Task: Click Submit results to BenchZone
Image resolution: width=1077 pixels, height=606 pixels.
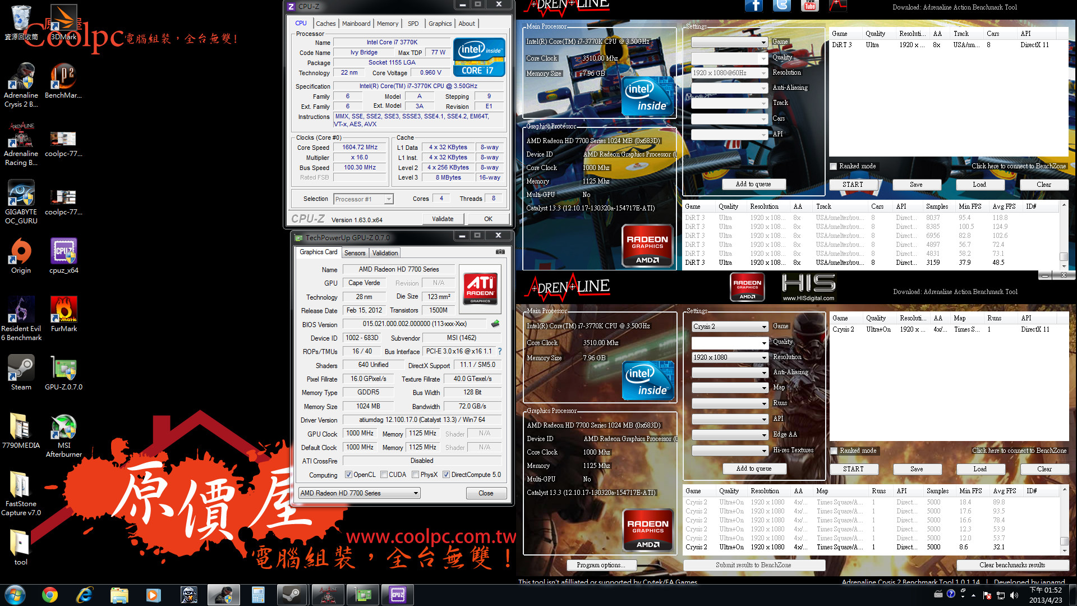Action: [753, 565]
